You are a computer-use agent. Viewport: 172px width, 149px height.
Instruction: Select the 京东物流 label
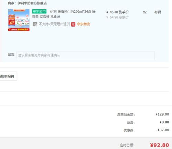[x=84, y=24]
